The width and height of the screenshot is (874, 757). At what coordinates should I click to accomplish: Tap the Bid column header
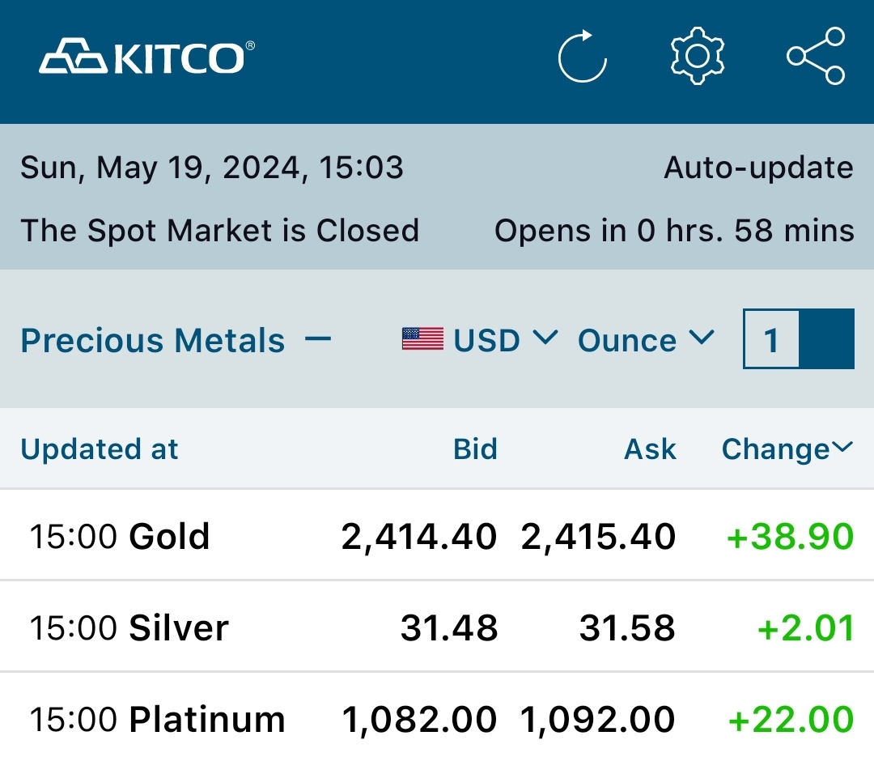tap(475, 449)
